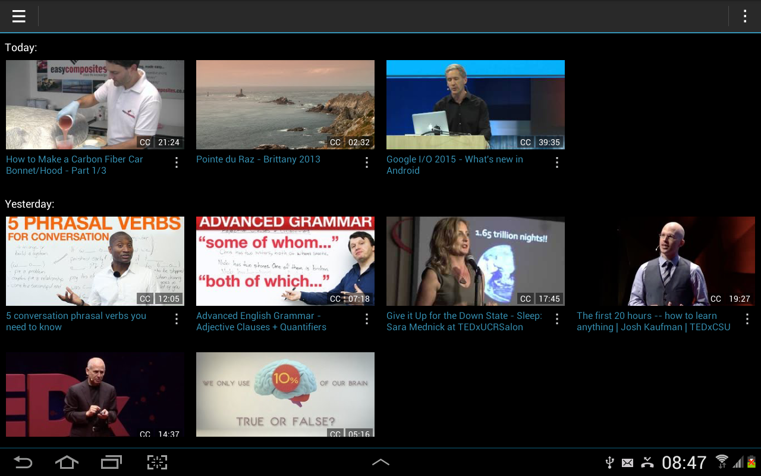Tap the 'Yesterday:' section header

pyautogui.click(x=30, y=204)
